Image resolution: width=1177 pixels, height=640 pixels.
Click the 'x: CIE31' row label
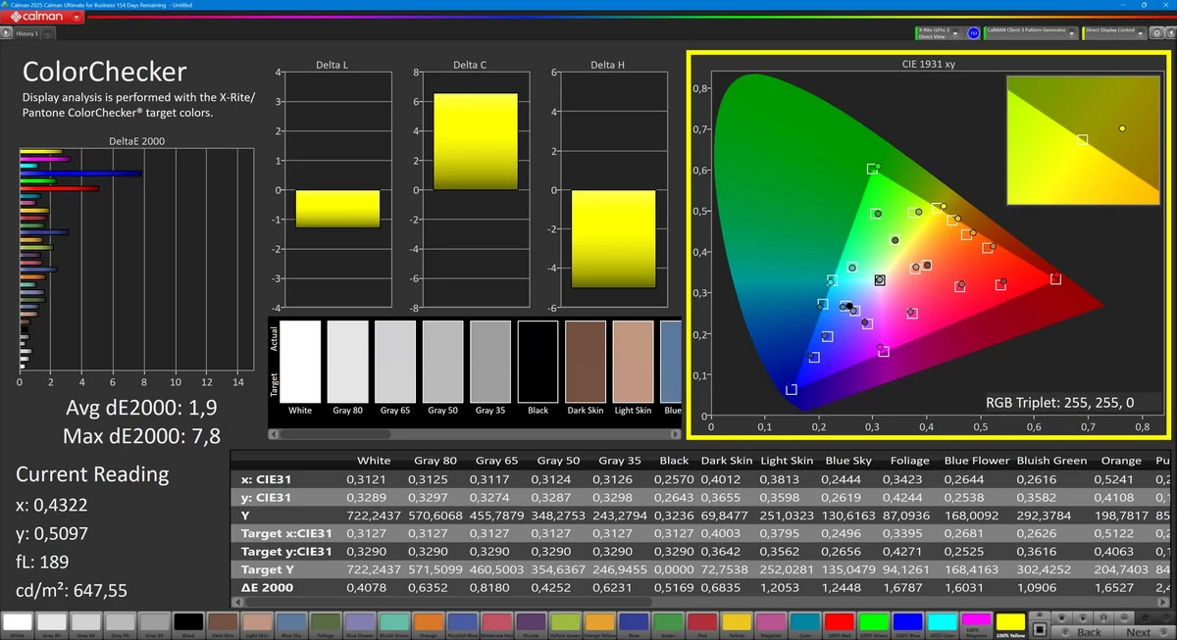tap(267, 479)
